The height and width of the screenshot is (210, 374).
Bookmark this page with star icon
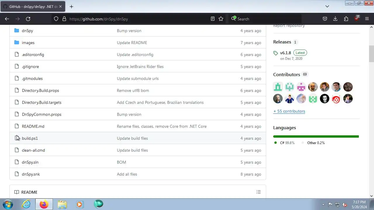221,19
